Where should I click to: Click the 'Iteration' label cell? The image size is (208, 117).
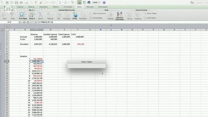click(x=25, y=56)
